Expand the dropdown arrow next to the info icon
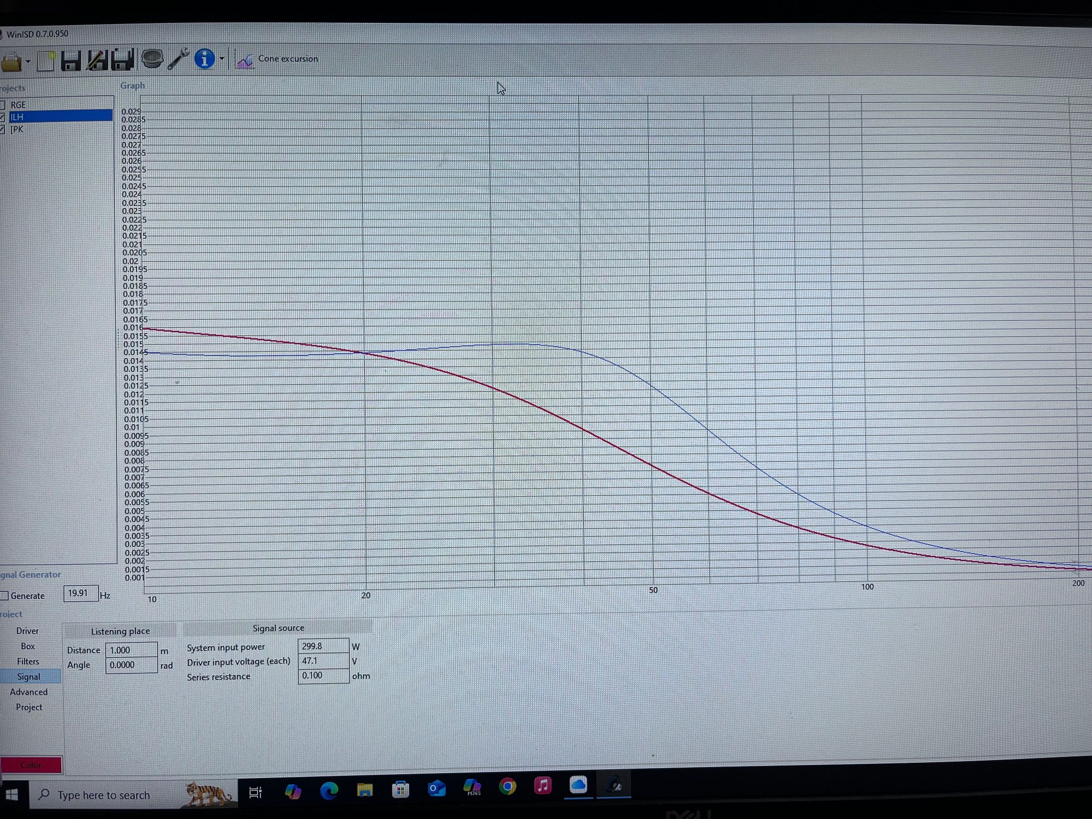This screenshot has height=819, width=1092. (x=222, y=58)
